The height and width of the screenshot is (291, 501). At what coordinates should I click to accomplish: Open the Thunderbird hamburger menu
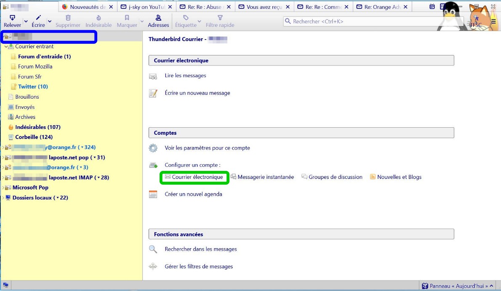tap(493, 21)
